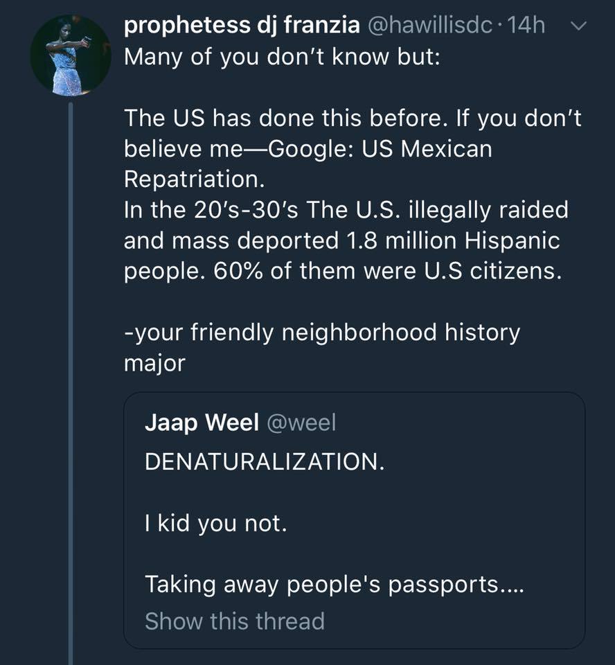Image resolution: width=615 pixels, height=665 pixels.
Task: Click the "I kid you not." line
Action: (x=215, y=522)
